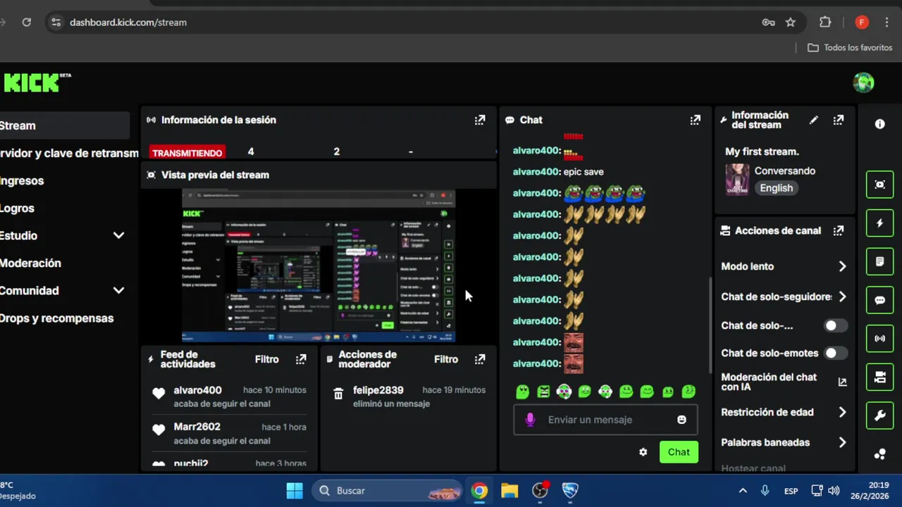Toggle the Chat de solo-emotes switch

coord(836,353)
